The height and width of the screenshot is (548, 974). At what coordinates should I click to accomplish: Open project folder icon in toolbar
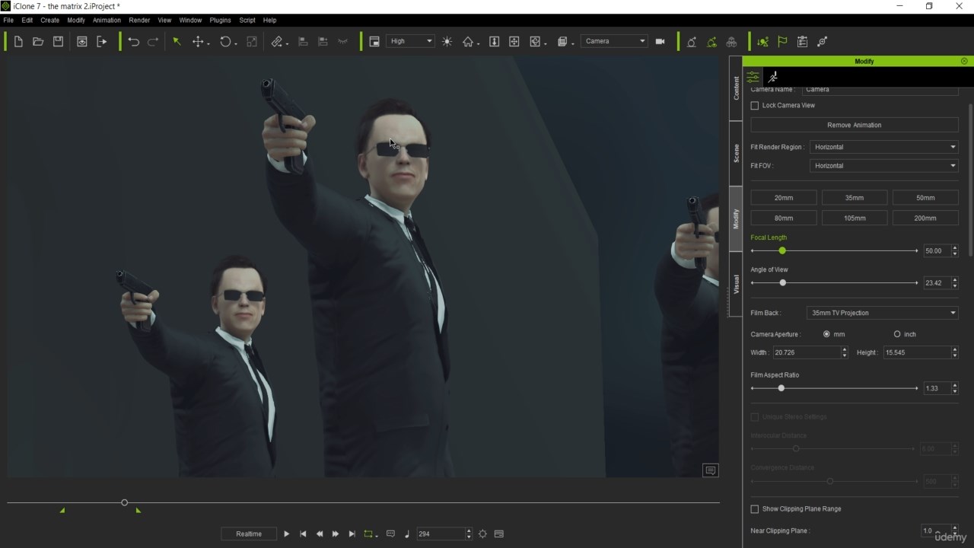[x=38, y=42]
